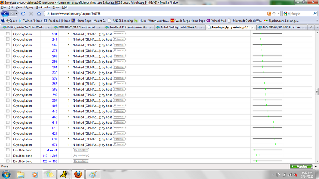Click the position link 448
The image size is (319, 179).
(x=55, y=111)
